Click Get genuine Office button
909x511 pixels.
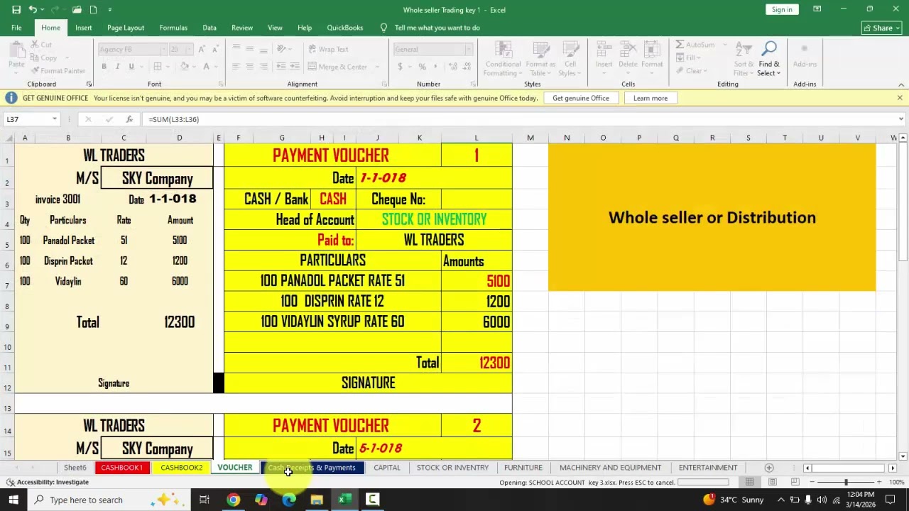[x=581, y=98]
